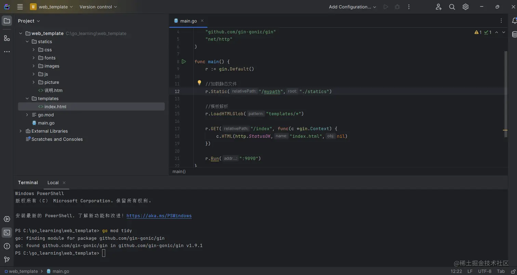Expand the go.mod node
This screenshot has height=275, width=517.
pos(27,115)
